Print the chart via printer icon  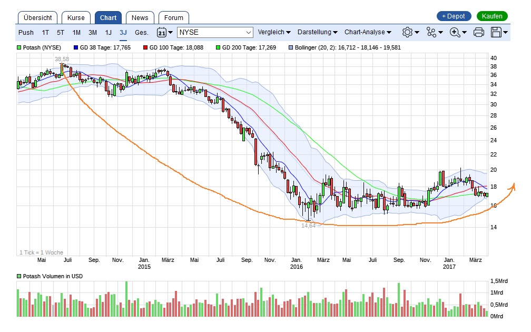click(478, 32)
